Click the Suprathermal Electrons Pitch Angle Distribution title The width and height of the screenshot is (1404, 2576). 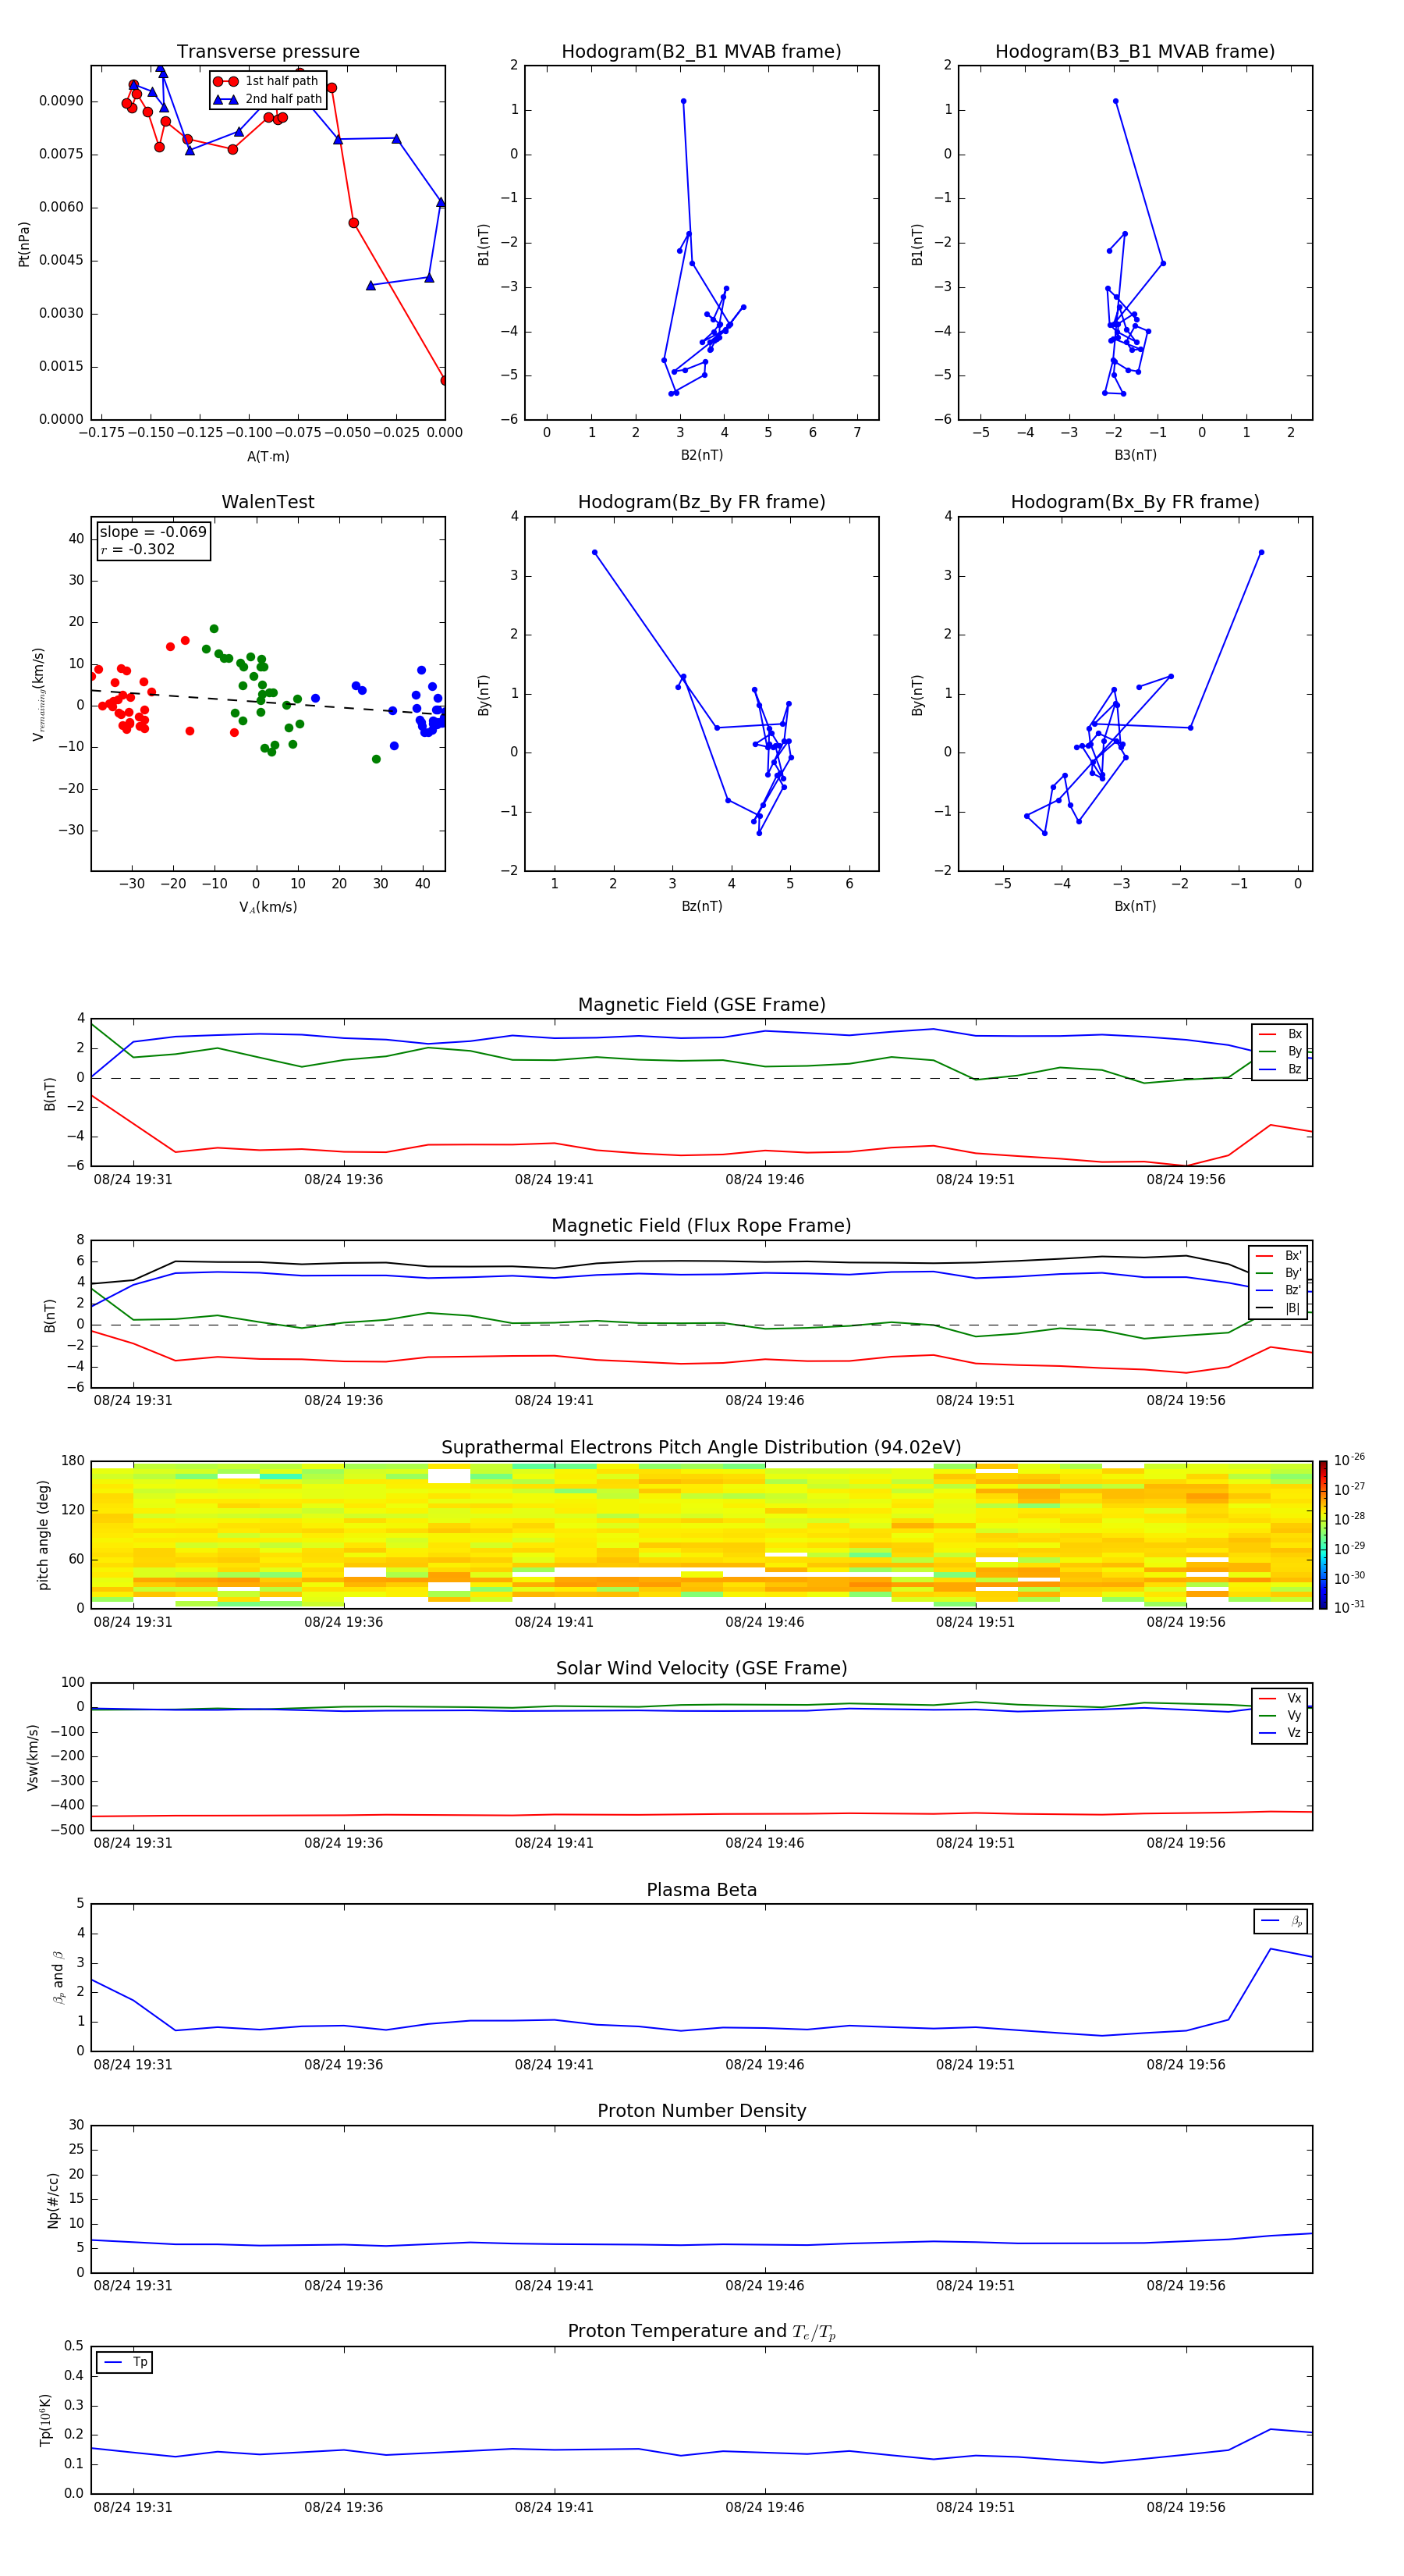tap(701, 1448)
